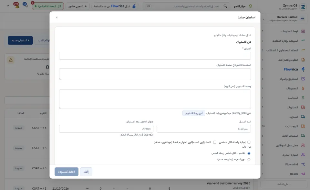Click the المحاسبة dollar icon

(x=303, y=98)
